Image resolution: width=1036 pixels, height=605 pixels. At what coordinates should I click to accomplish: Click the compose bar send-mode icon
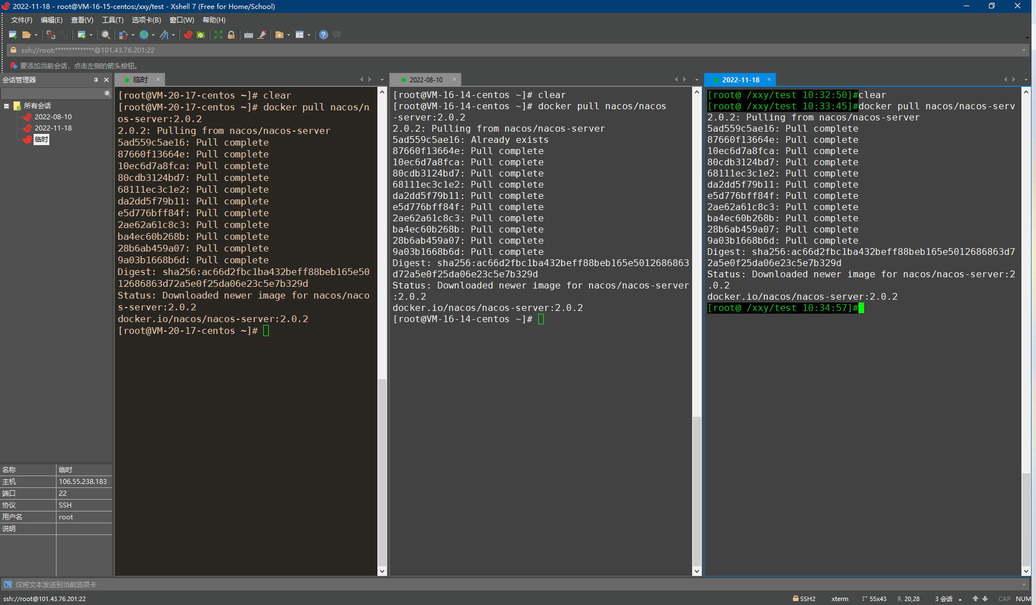click(7, 584)
